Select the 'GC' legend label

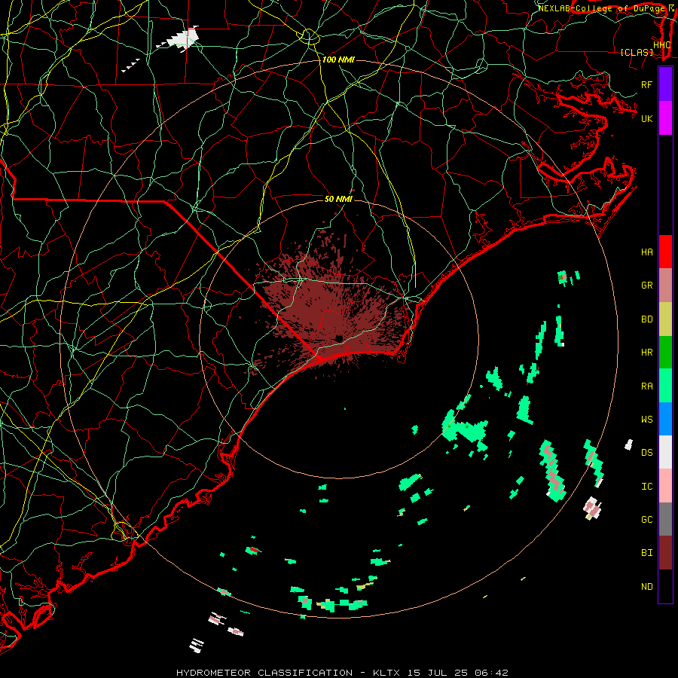tap(646, 520)
